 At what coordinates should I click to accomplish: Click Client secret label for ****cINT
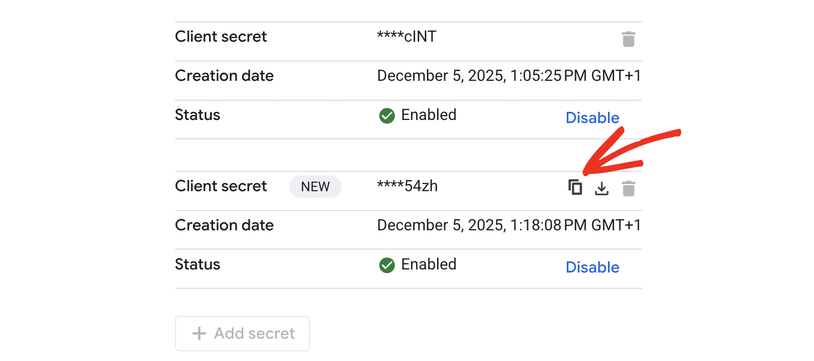(221, 37)
